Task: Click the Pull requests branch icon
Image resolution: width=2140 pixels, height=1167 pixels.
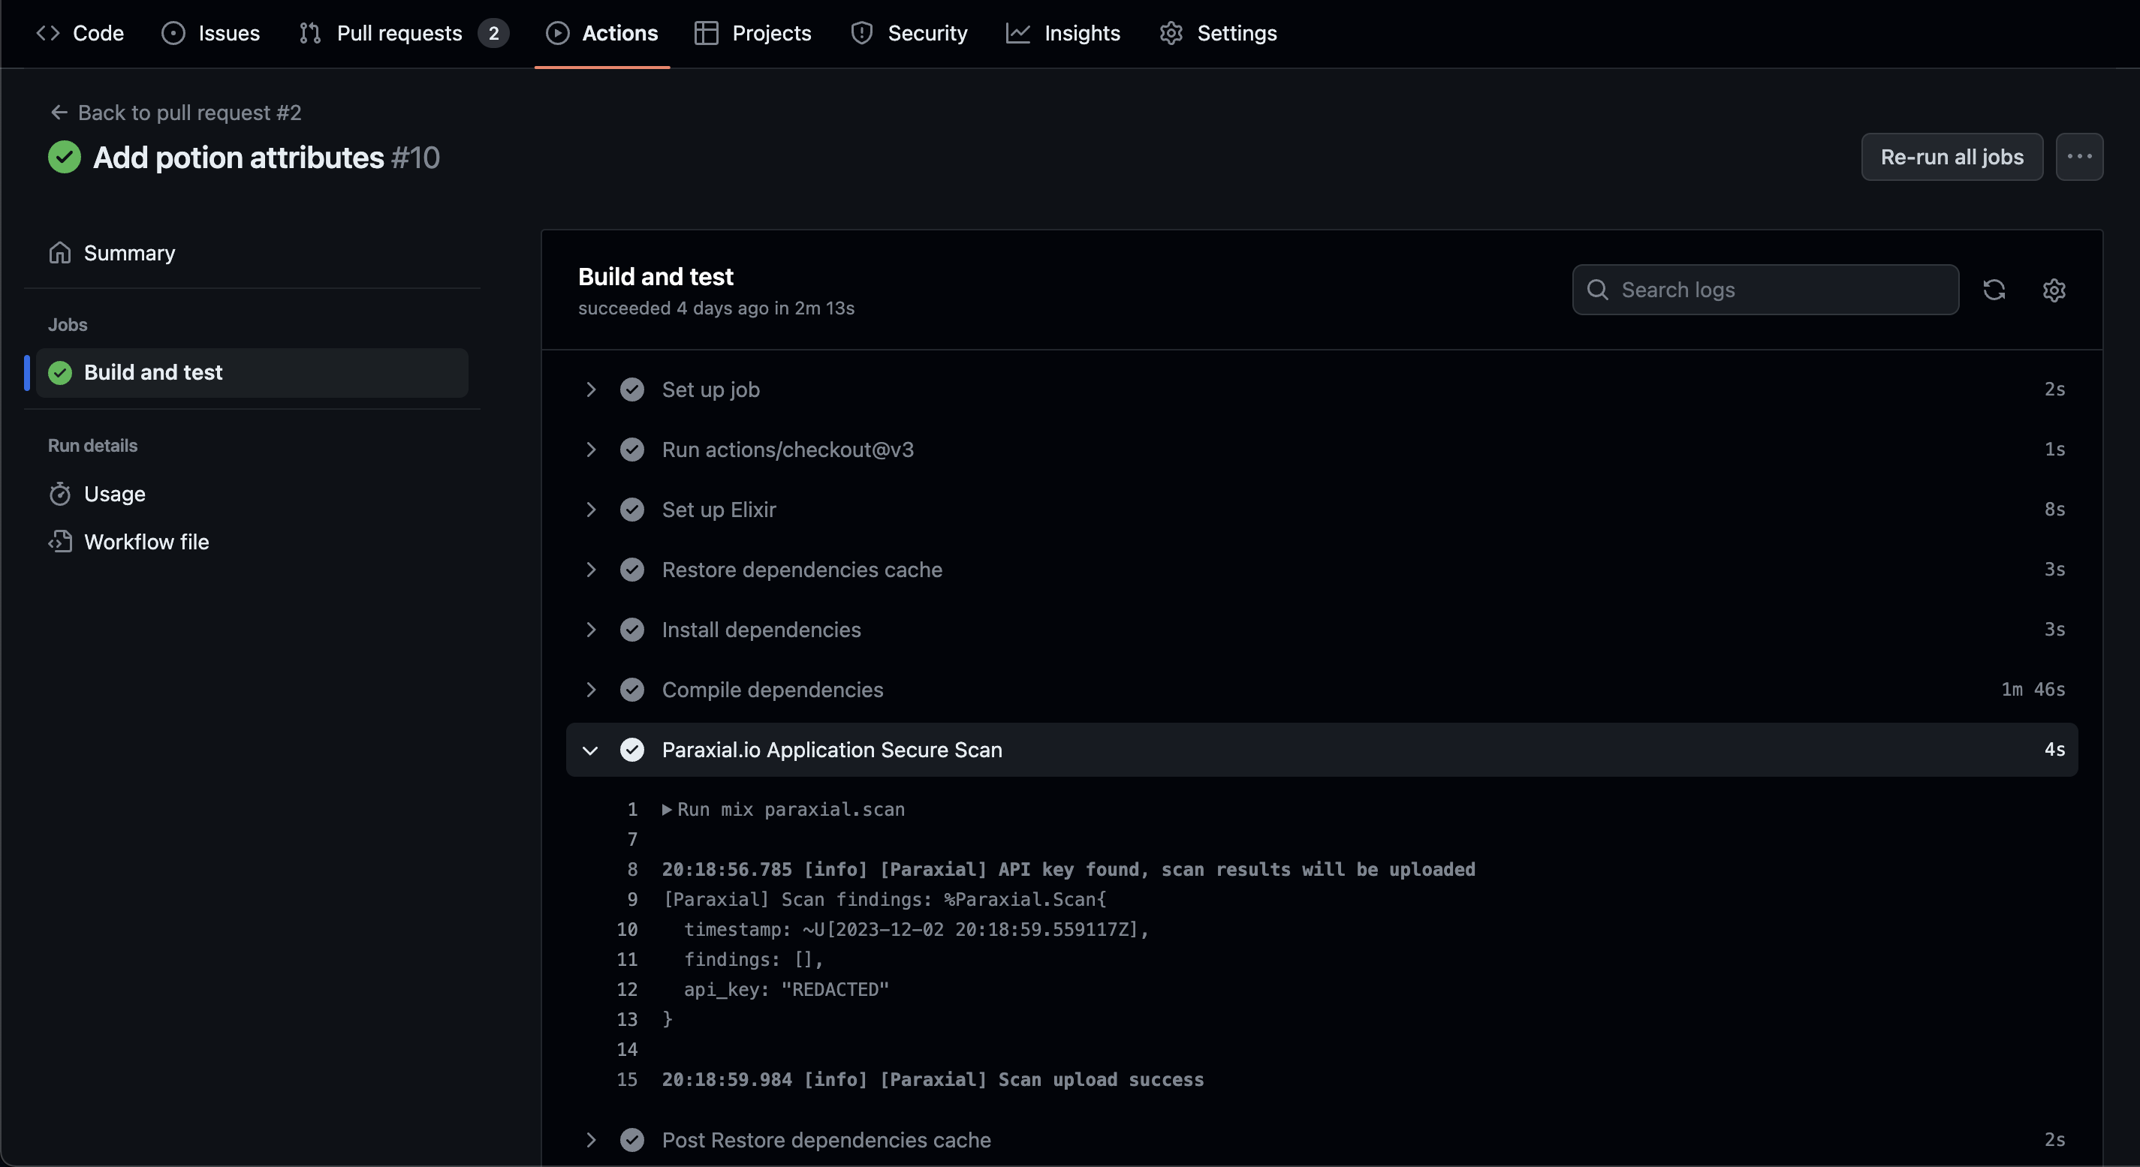Action: tap(310, 33)
